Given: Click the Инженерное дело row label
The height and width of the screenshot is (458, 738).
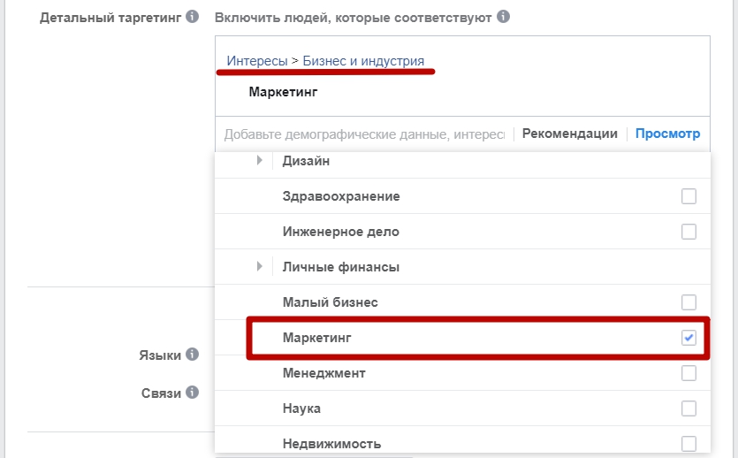Looking at the screenshot, I should 341,232.
